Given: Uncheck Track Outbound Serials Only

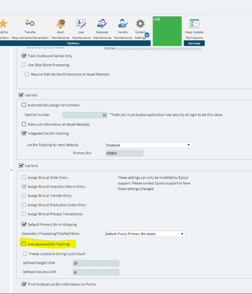Looking at the screenshot, I should 24,56.
